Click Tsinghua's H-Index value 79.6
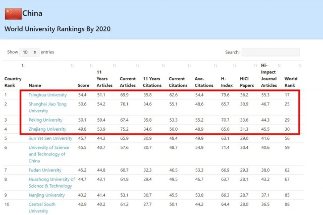 click(225, 95)
